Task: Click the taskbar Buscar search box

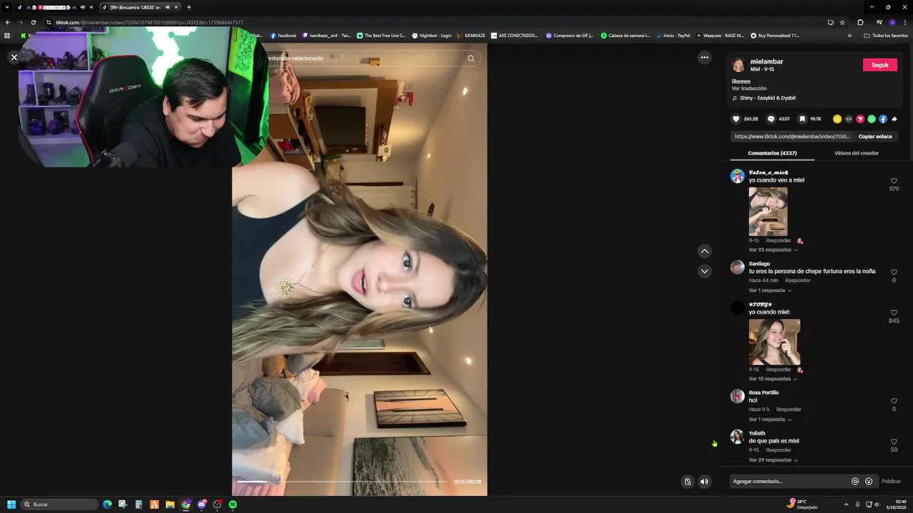Action: point(60,504)
